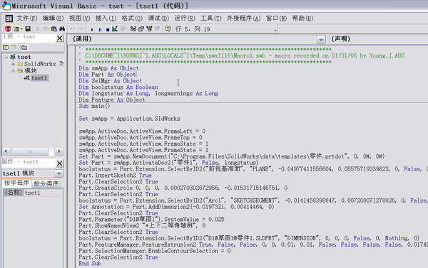Run the macro with the play icon
This screenshot has height=268, width=428.
click(x=92, y=29)
